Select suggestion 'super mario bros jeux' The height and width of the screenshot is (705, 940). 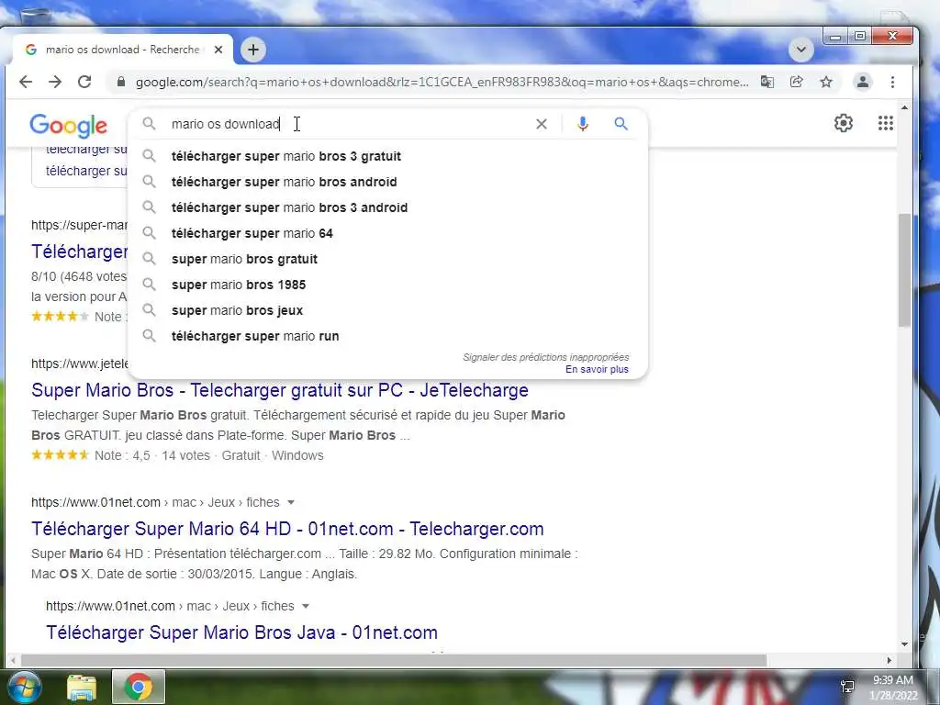click(387, 311)
